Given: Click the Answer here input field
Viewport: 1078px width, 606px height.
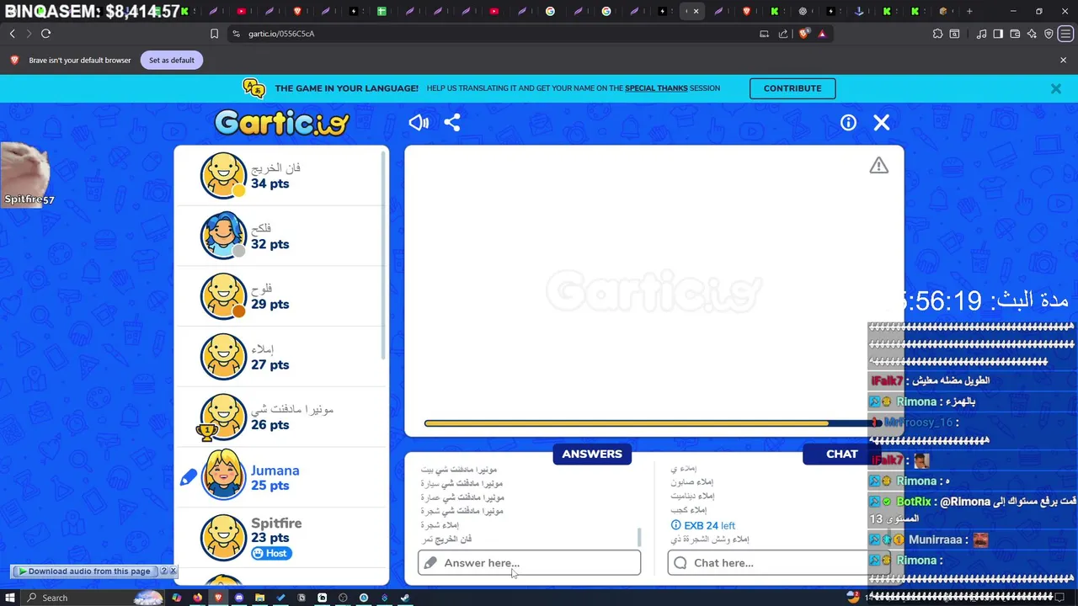Looking at the screenshot, I should pyautogui.click(x=529, y=563).
